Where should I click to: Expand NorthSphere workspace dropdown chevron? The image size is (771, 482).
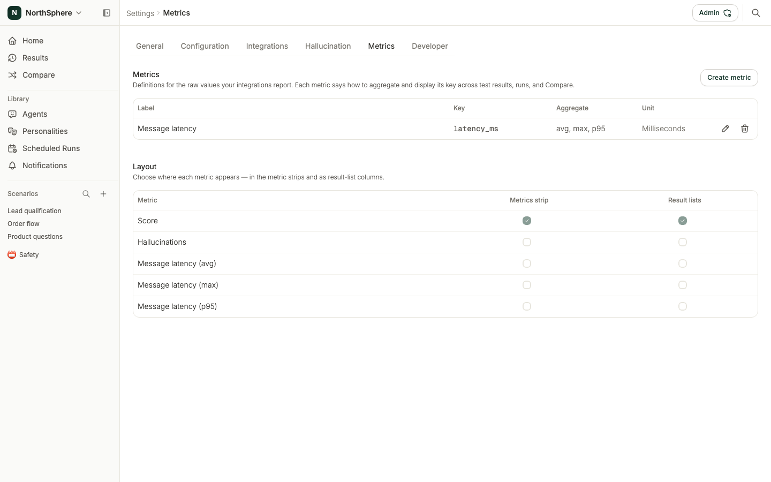[79, 13]
